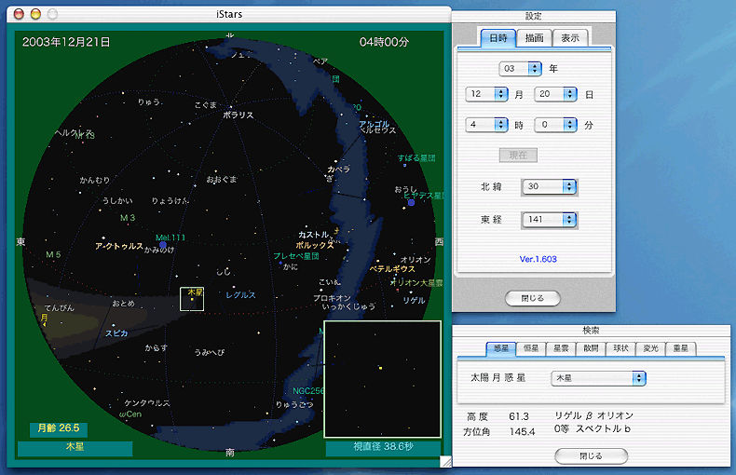Click the zoomed Jupiter preview inset
The image size is (736, 475).
[x=382, y=379]
